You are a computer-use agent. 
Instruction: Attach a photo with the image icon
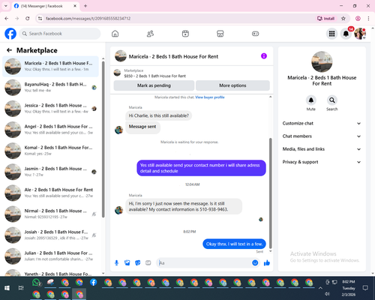(127, 262)
